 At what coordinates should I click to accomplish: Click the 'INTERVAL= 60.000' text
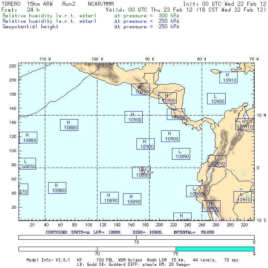194,232
